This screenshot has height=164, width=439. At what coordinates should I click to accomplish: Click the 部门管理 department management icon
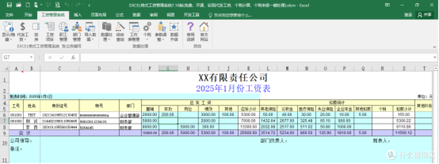77,32
